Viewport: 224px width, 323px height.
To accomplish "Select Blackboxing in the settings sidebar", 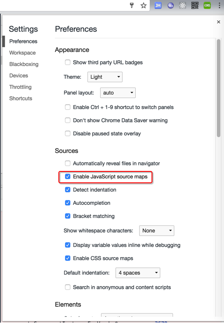I will 24,64.
